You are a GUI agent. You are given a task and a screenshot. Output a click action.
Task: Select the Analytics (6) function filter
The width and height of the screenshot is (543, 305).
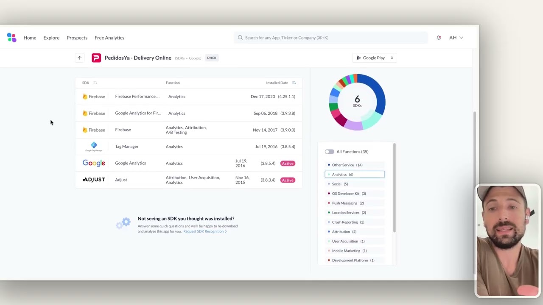point(355,175)
